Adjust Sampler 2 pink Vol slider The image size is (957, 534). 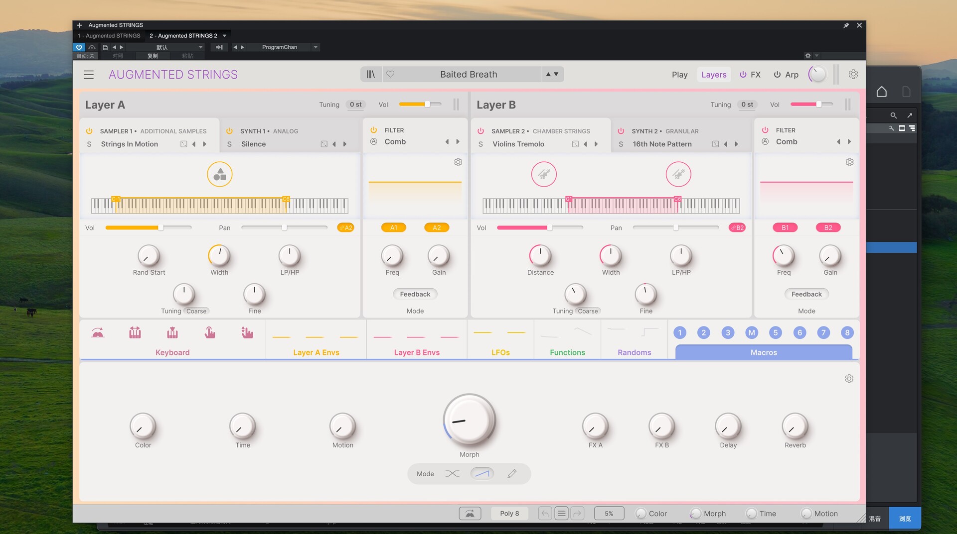540,227
